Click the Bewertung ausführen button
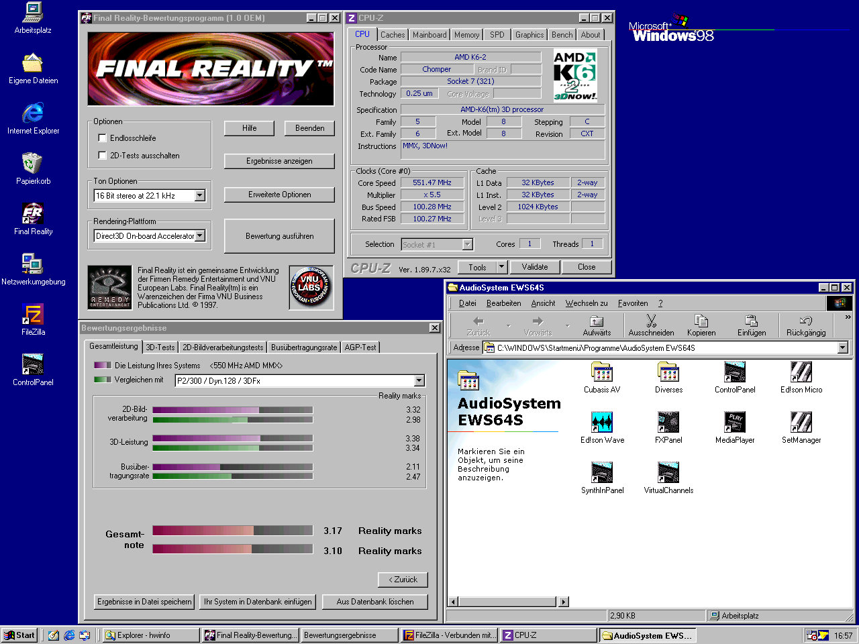Screen dimensions: 859x644 coord(279,236)
